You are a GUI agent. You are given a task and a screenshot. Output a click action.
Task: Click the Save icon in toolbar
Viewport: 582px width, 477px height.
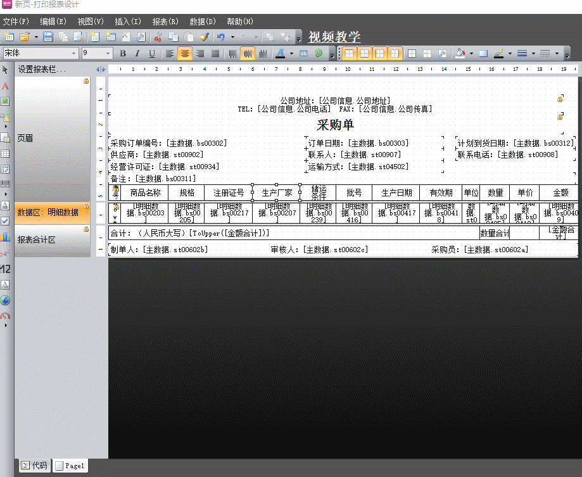[x=48, y=37]
